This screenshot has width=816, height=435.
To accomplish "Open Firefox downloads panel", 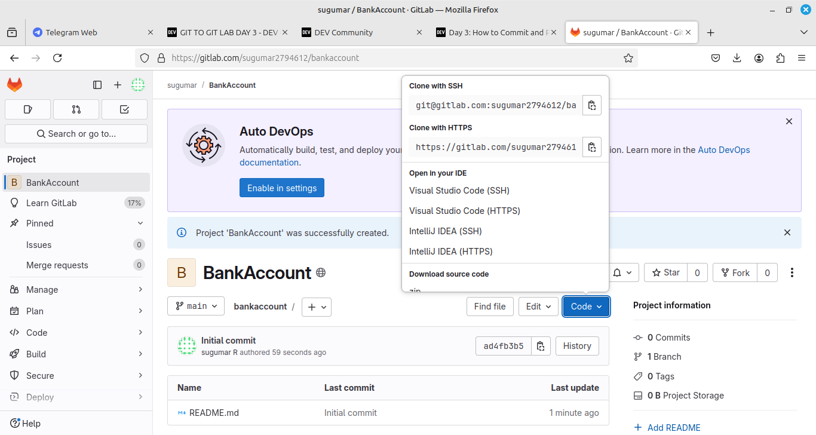I will tap(737, 58).
